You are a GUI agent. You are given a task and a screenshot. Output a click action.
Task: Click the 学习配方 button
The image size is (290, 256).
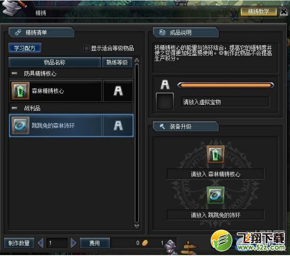coord(25,48)
